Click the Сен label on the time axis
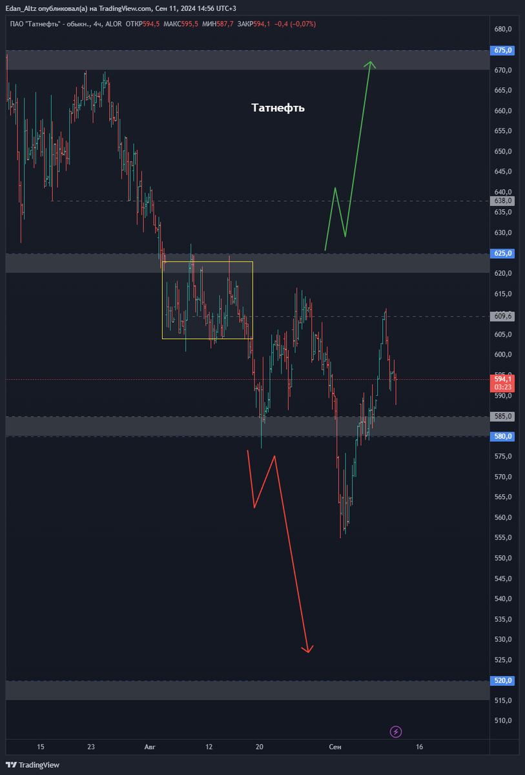 pos(335,747)
